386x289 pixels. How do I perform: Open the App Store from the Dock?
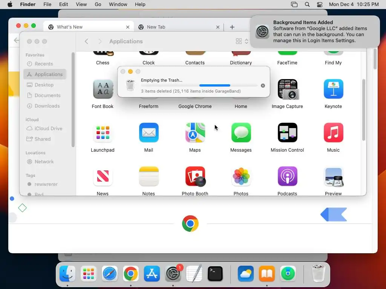[x=152, y=274]
